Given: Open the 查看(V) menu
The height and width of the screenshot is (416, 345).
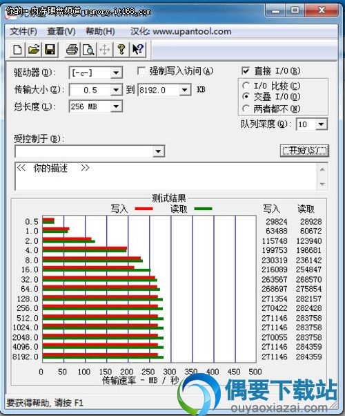Looking at the screenshot, I should point(61,32).
